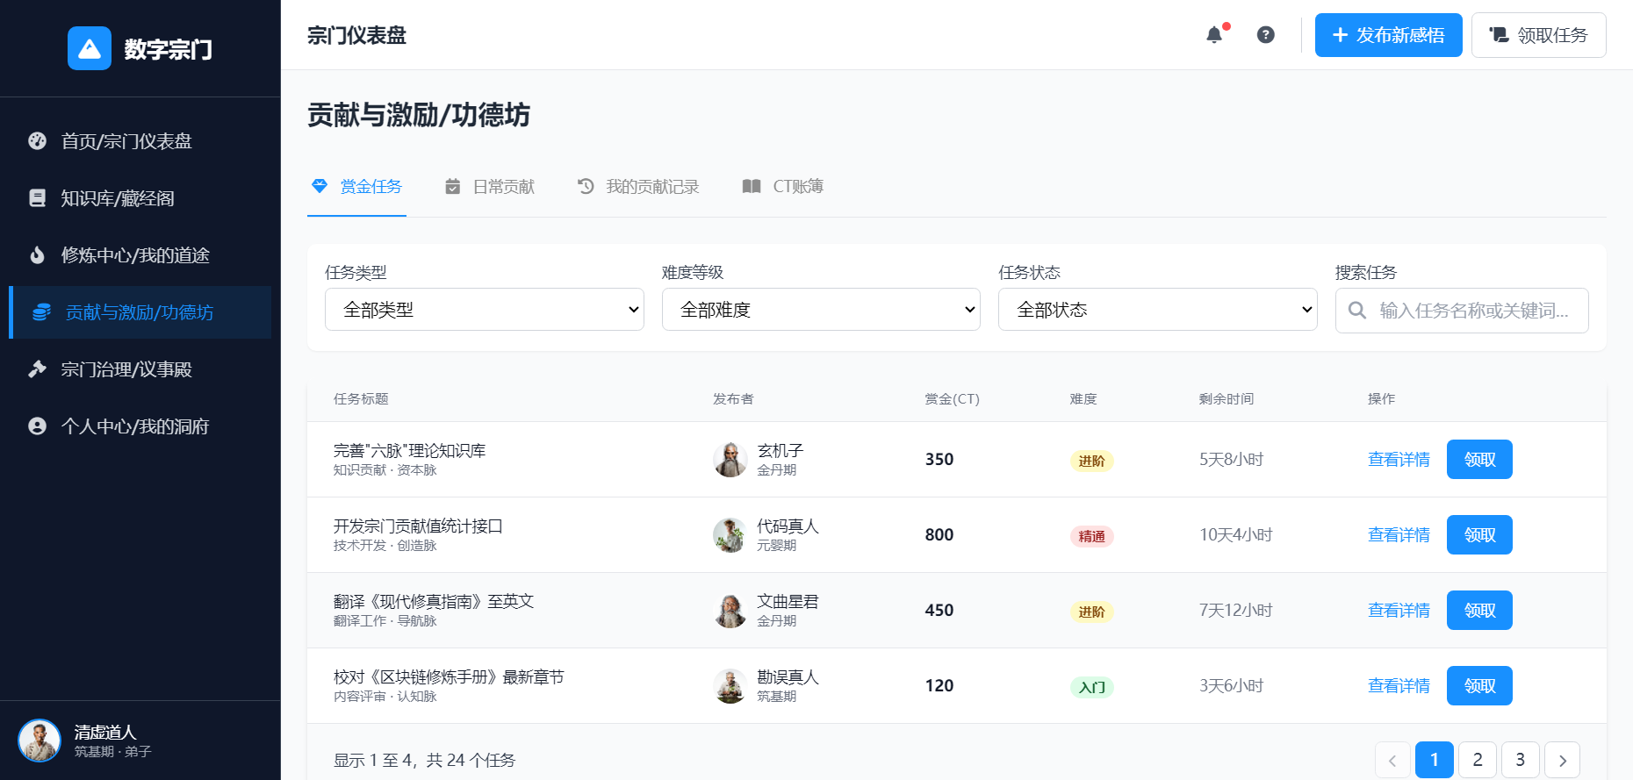Click the 清虚道人 user name
The image size is (1633, 780).
tap(105, 733)
